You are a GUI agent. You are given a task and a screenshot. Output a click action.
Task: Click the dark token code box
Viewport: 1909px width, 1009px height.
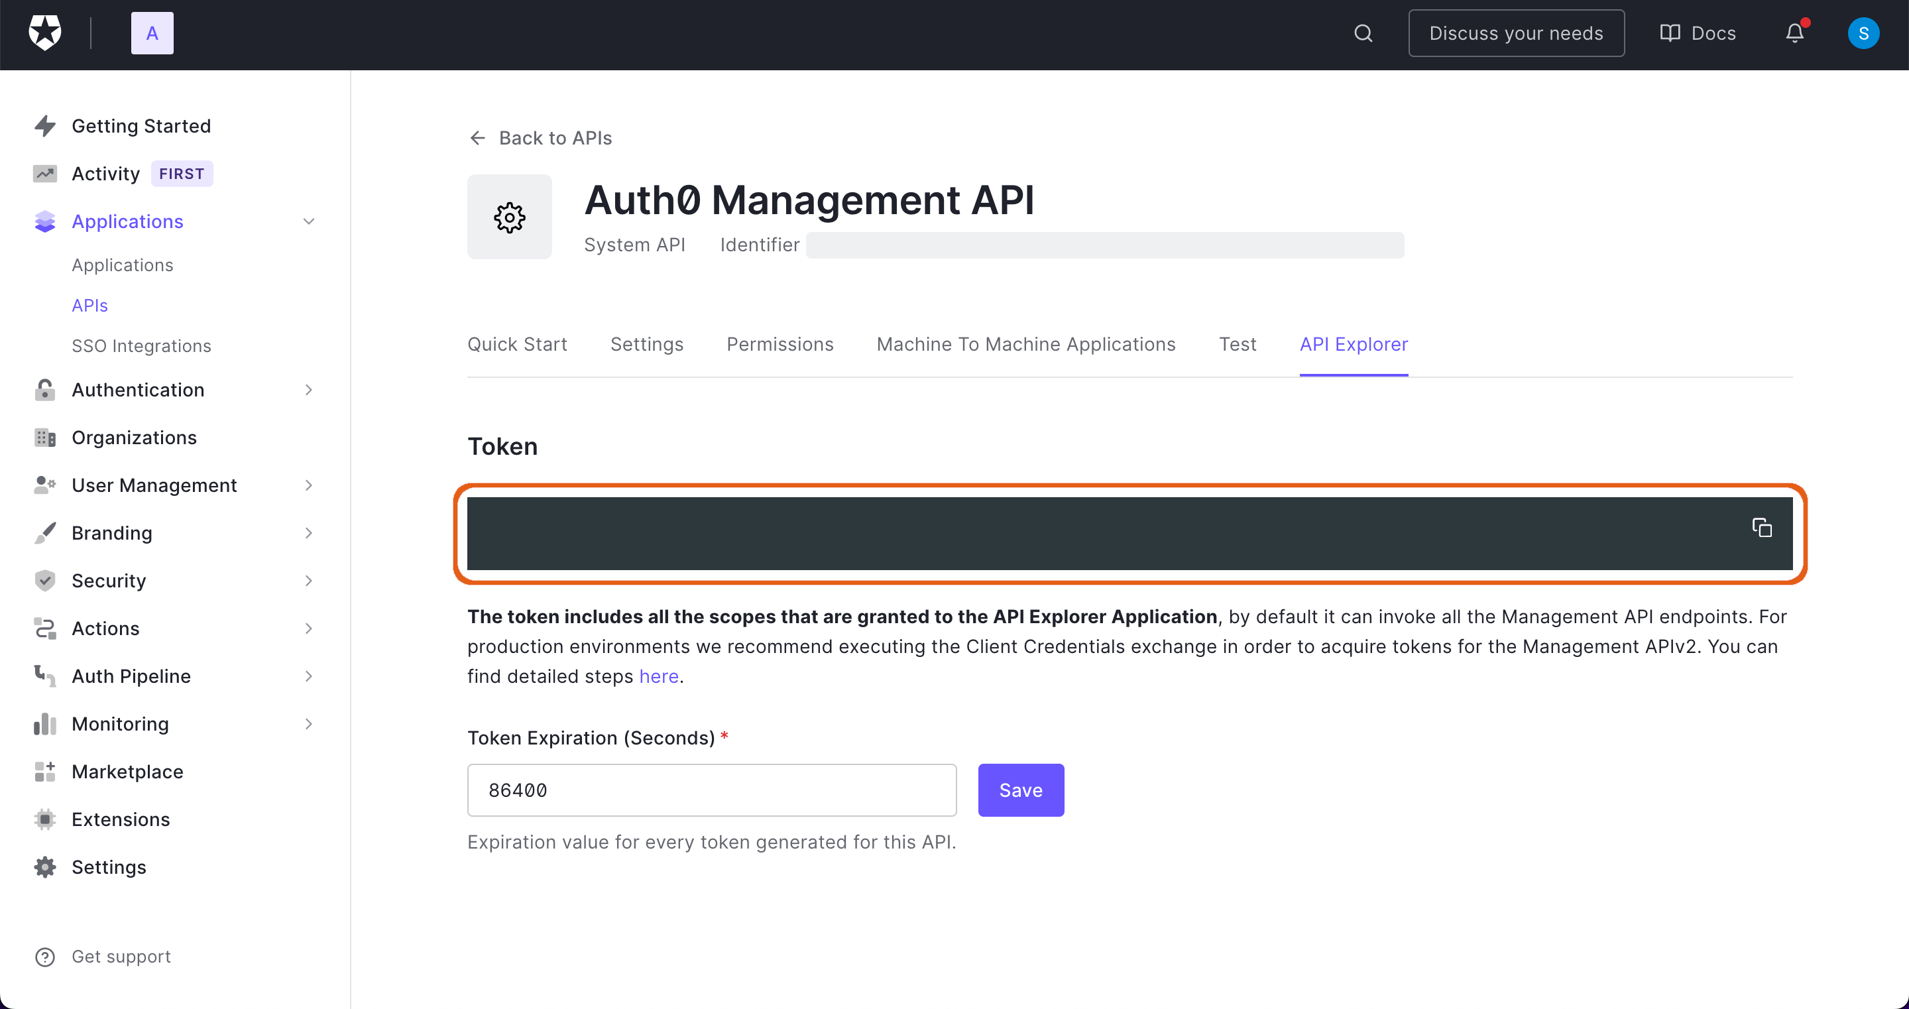(1129, 534)
